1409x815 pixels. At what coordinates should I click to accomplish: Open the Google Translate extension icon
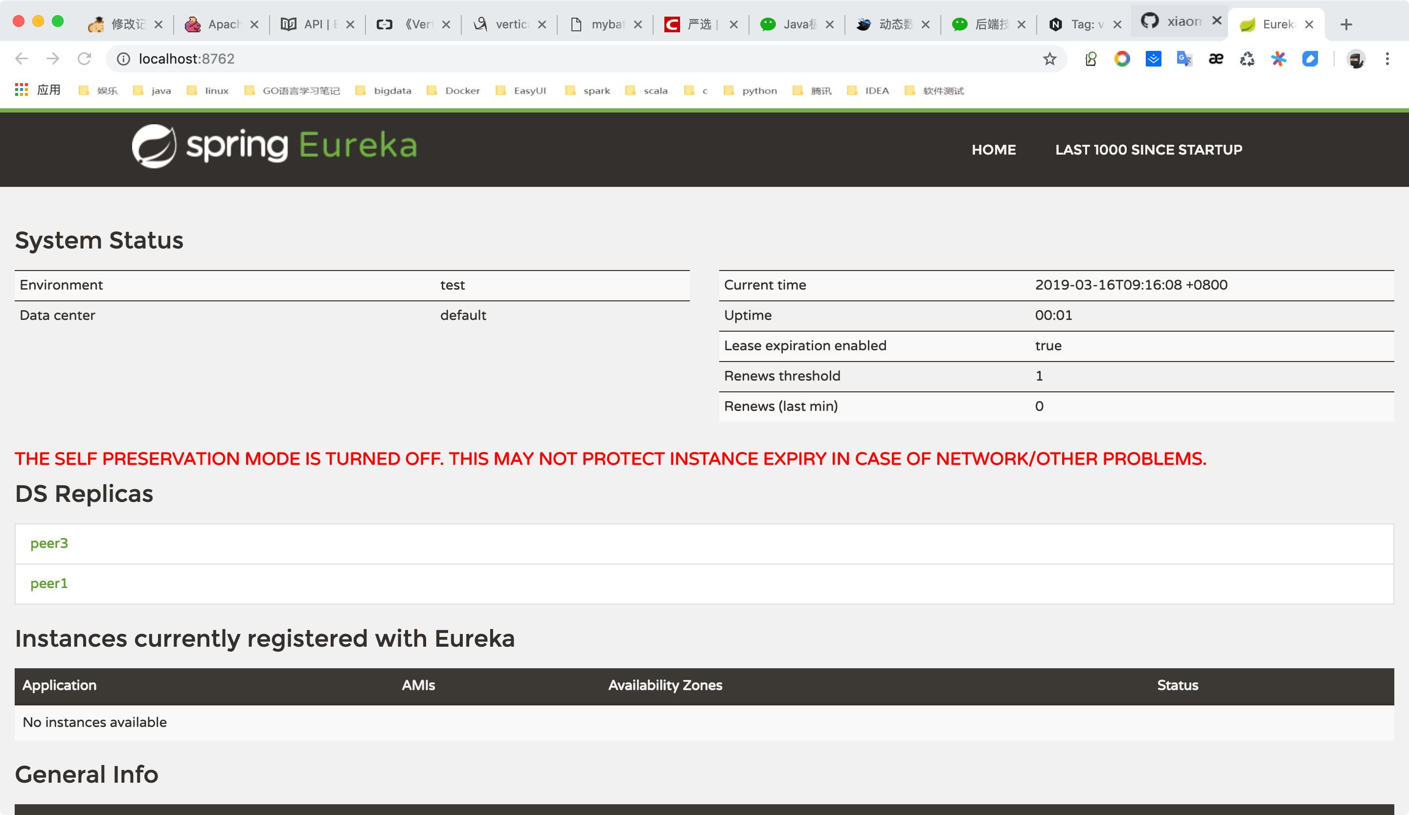(1184, 59)
